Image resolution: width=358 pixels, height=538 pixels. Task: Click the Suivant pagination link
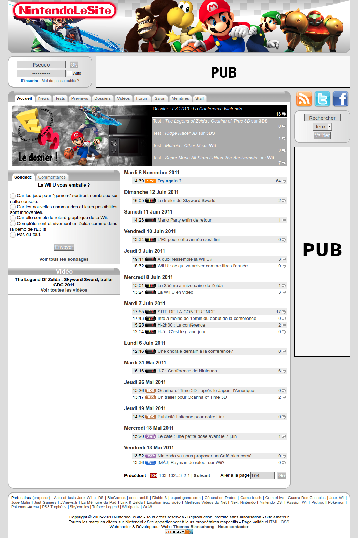(x=202, y=476)
